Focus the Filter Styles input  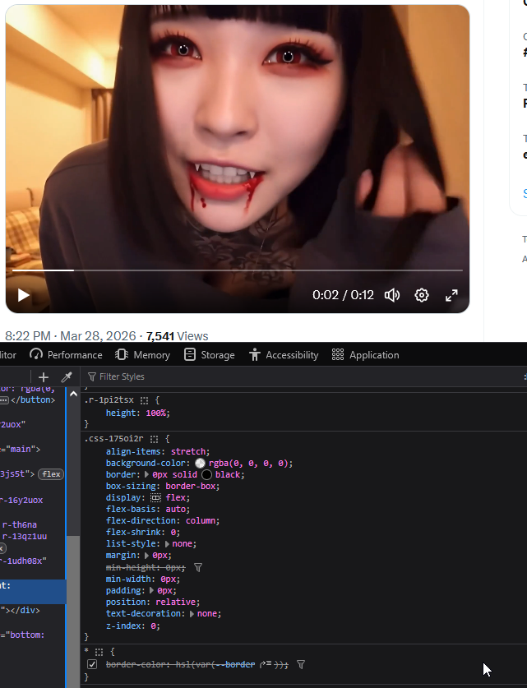pyautogui.click(x=303, y=376)
